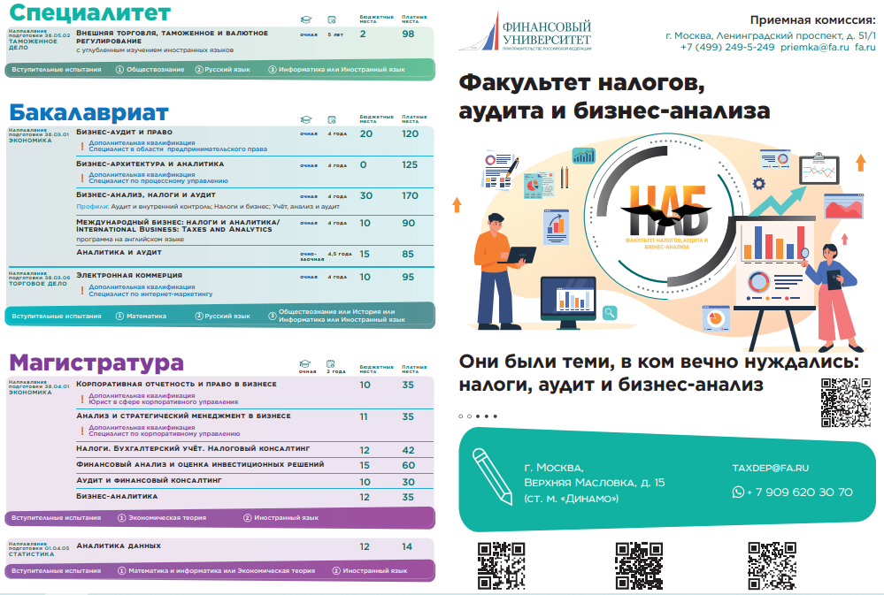
Task: Click the red exclamation mark under Бизнес-аудит и право
Action: pos(82,147)
